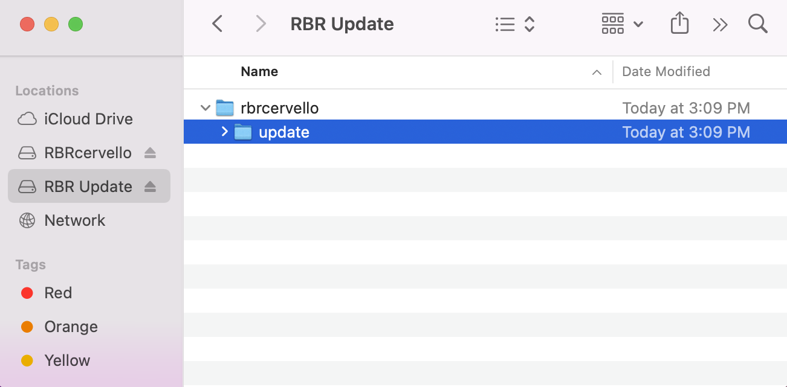The width and height of the screenshot is (787, 387).
Task: Filter by the Red tag
Action: 58,293
